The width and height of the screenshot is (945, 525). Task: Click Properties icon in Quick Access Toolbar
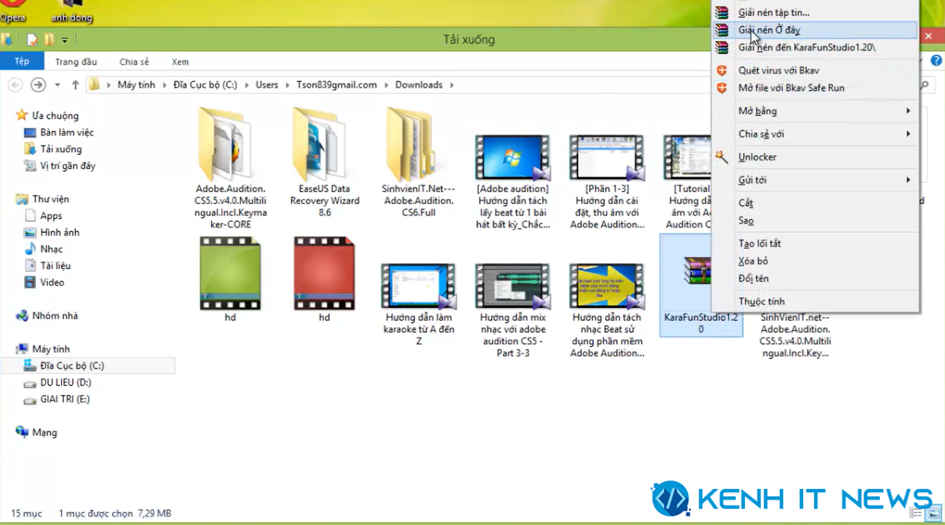pos(32,40)
